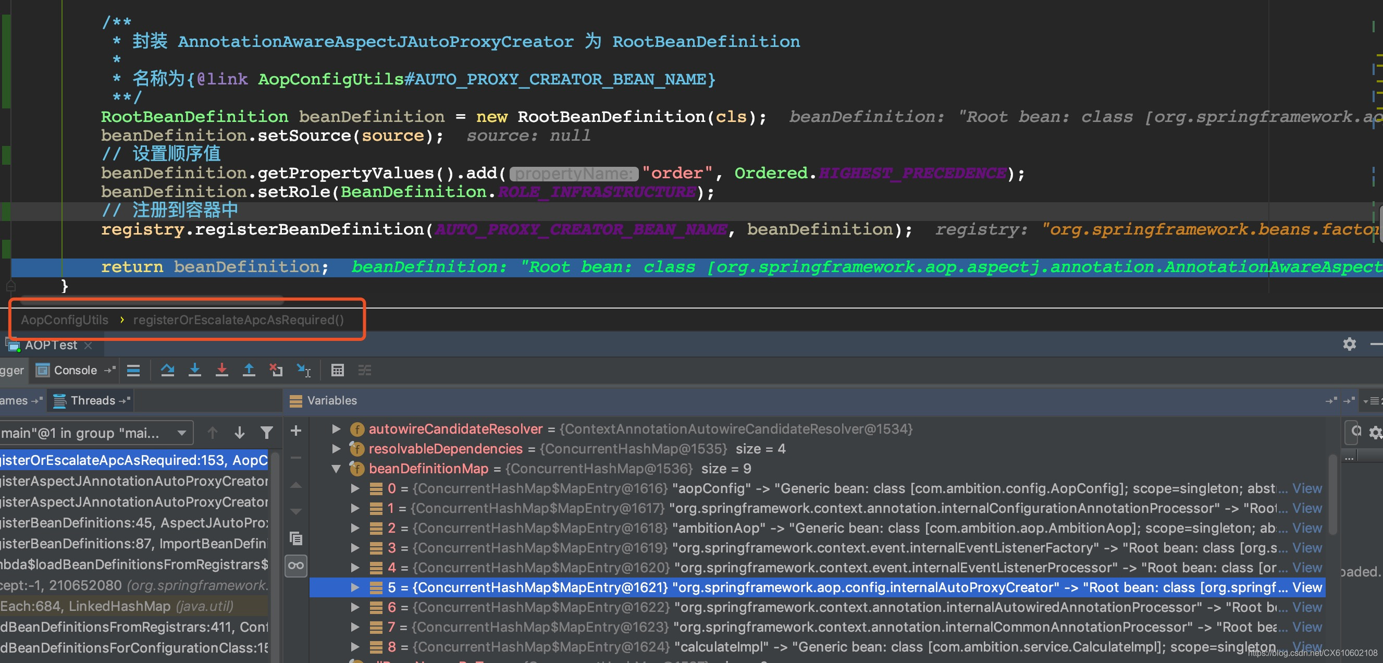Click registerOrEscalateApcAsRequired() breadcrumb

(x=238, y=320)
